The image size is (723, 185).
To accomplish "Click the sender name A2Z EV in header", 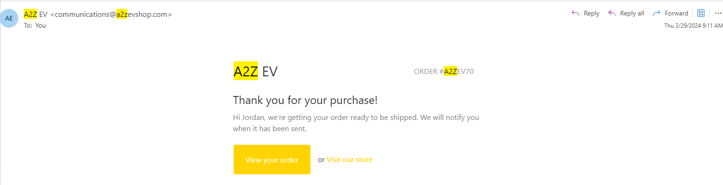I will pos(36,14).
